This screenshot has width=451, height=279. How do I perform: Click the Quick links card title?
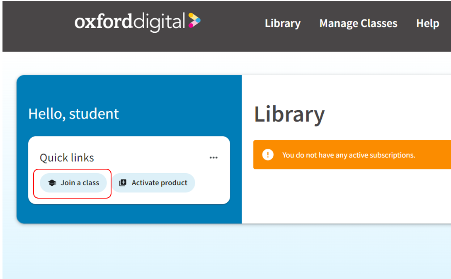(67, 158)
